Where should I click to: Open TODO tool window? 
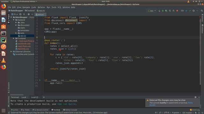[x=25, y=110]
